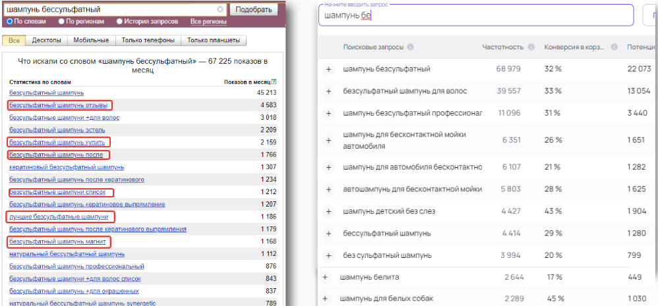This screenshot has width=658, height=306.
Task: Click plus icon for шампунь для белых собак
Action: [324, 299]
